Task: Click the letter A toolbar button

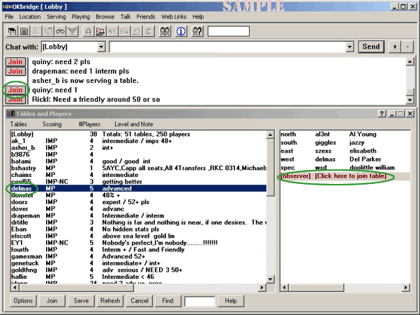Action: pos(88,31)
